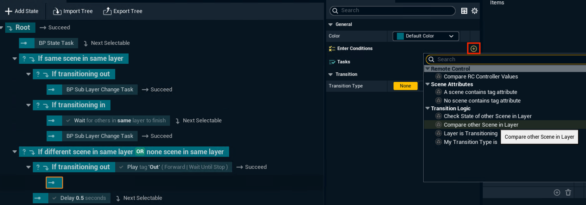Collapse the General section
586x205 pixels.
(x=331, y=25)
